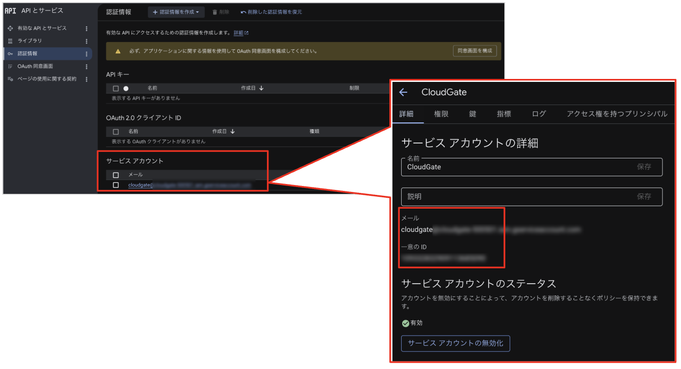This screenshot has height=369, width=681.
Task: Open ライブラリ in the sidebar
Action: pyautogui.click(x=30, y=41)
